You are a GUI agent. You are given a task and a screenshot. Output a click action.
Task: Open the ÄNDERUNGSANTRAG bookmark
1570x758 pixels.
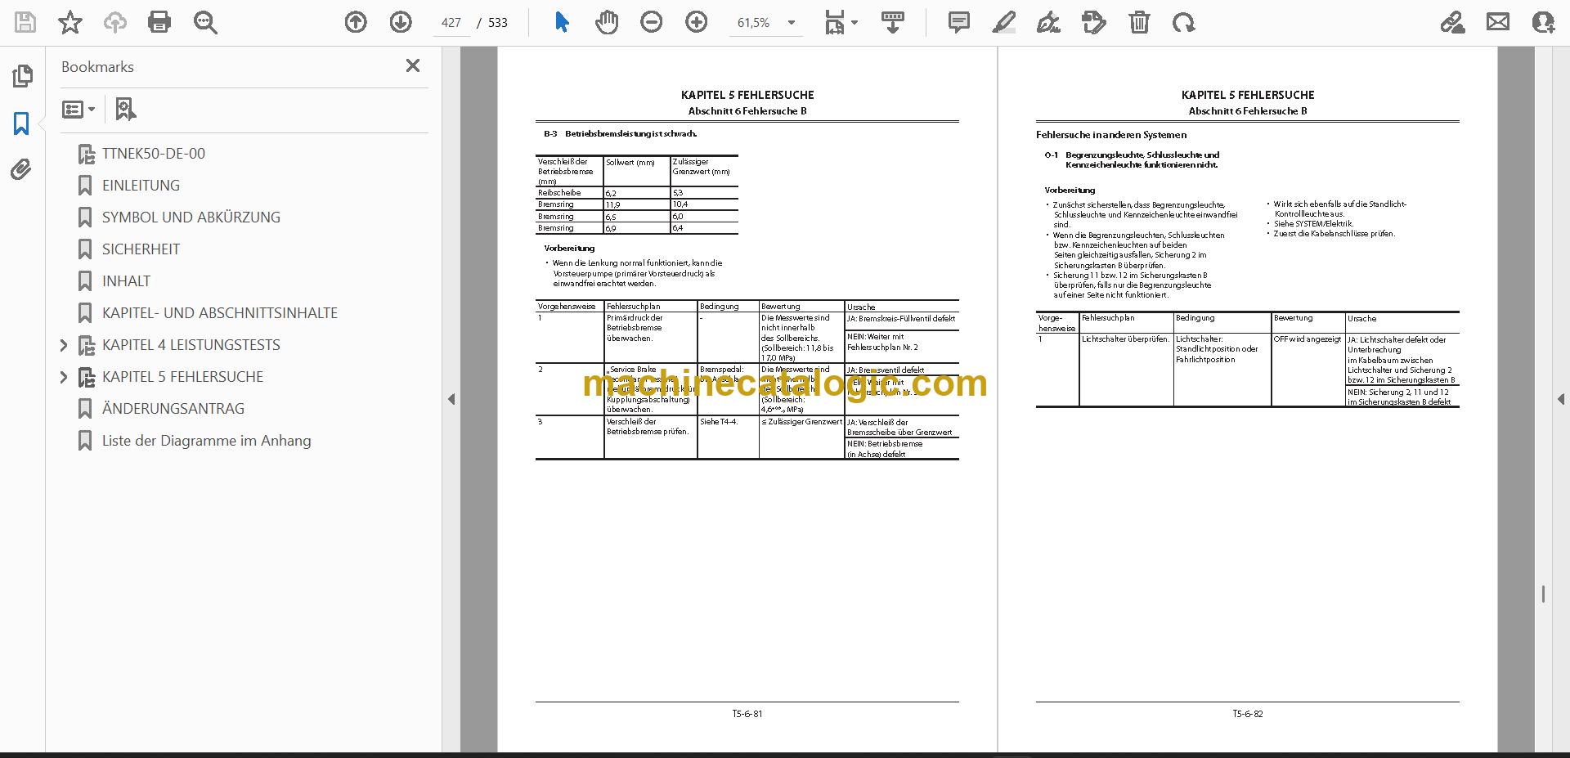click(x=173, y=409)
